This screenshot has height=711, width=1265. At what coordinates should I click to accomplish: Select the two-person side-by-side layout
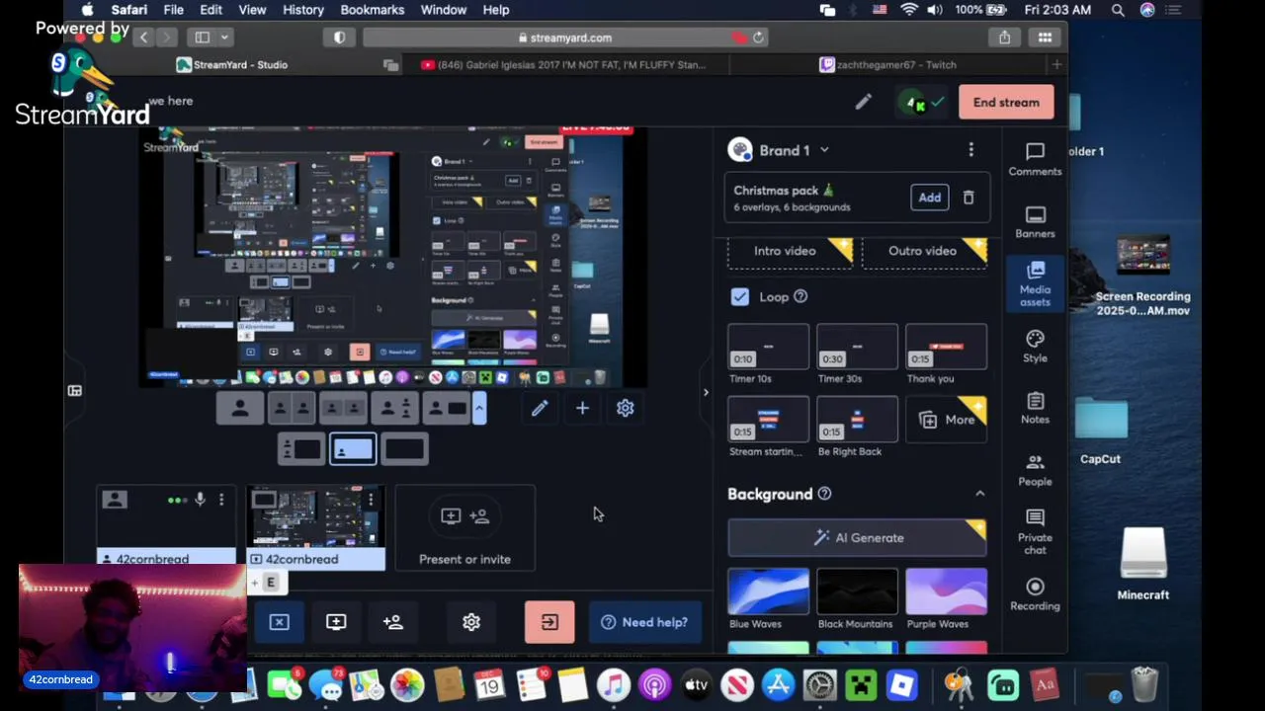(292, 408)
